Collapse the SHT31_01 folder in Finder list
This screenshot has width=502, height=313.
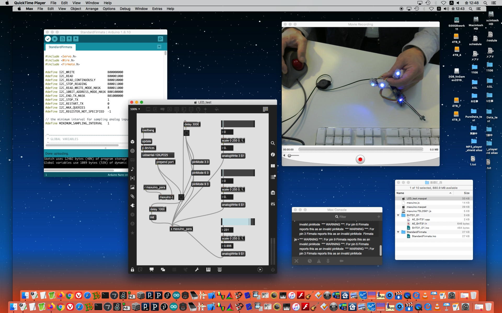398,215
